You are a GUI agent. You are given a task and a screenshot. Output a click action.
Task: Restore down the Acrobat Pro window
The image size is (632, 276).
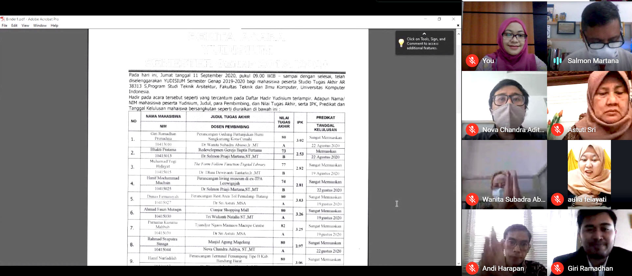[439, 19]
